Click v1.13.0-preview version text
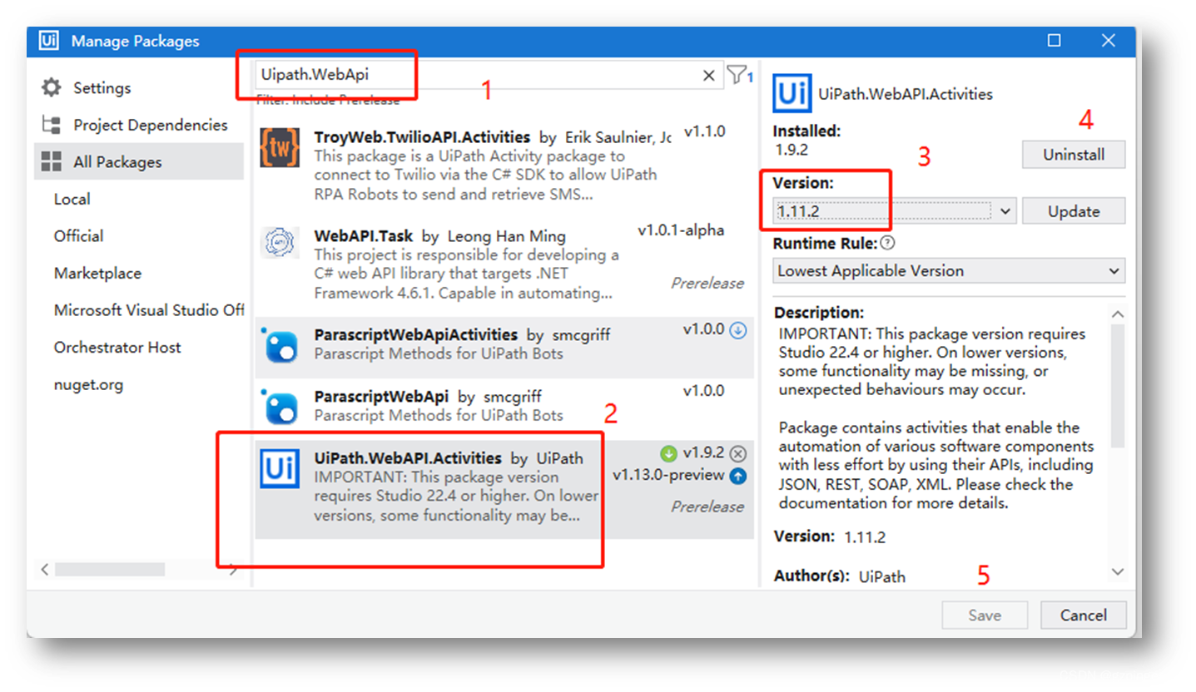The image size is (1196, 692). 668,476
